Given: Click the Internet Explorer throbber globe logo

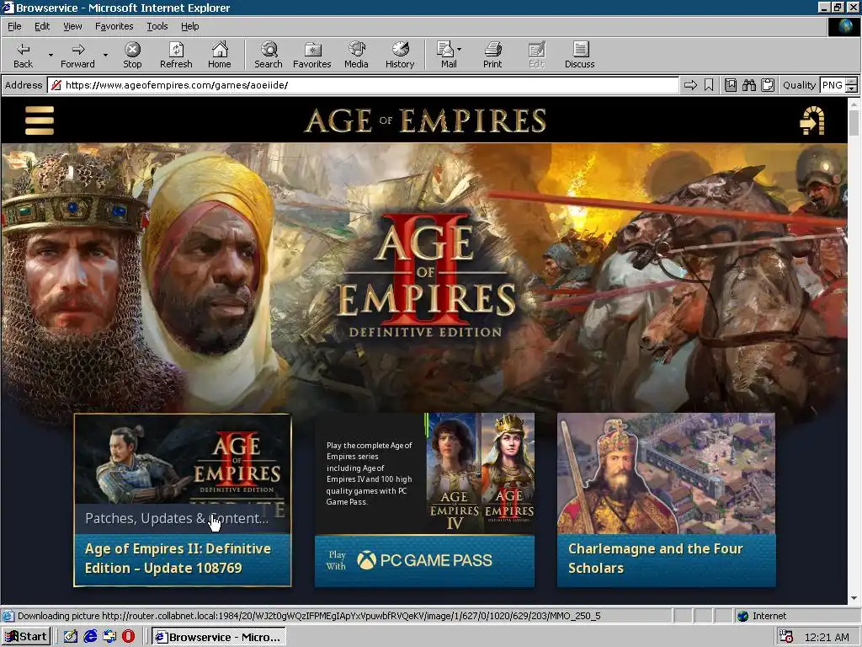Looking at the screenshot, I should (843, 26).
